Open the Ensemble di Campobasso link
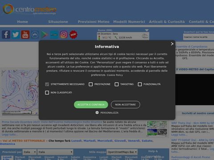 pyautogui.click(x=191, y=47)
